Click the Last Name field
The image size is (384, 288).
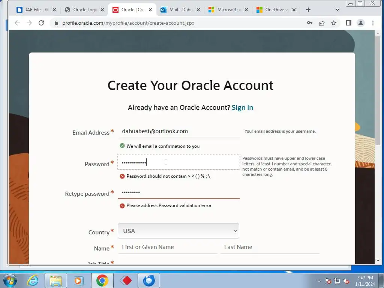coord(270,247)
